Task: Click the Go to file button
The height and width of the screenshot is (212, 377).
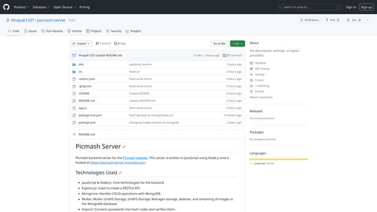Action: [219, 44]
